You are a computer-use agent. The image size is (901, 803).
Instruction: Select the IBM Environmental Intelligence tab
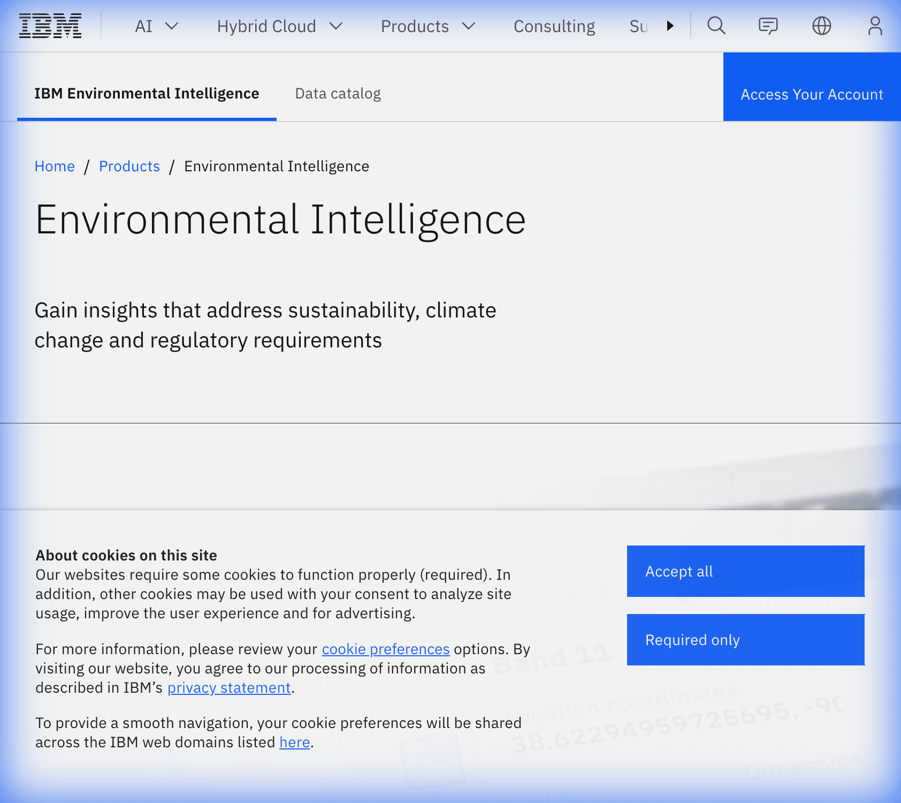[x=147, y=93]
